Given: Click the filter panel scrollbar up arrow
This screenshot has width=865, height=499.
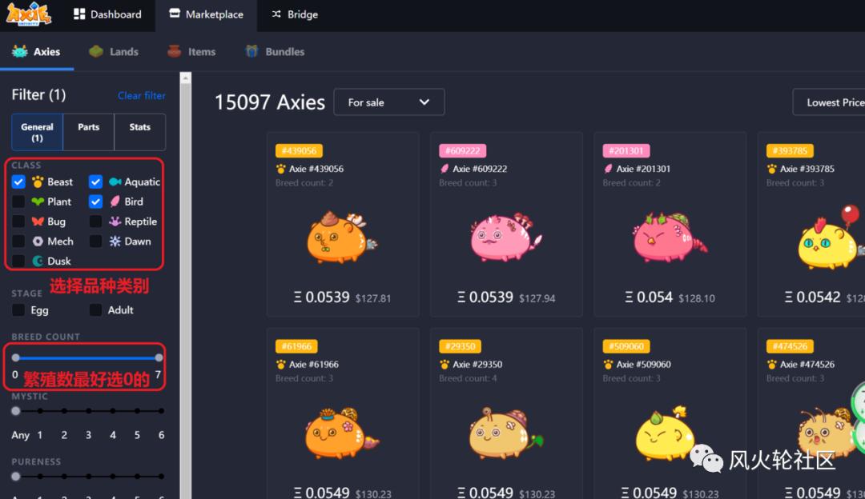Looking at the screenshot, I should pyautogui.click(x=185, y=78).
